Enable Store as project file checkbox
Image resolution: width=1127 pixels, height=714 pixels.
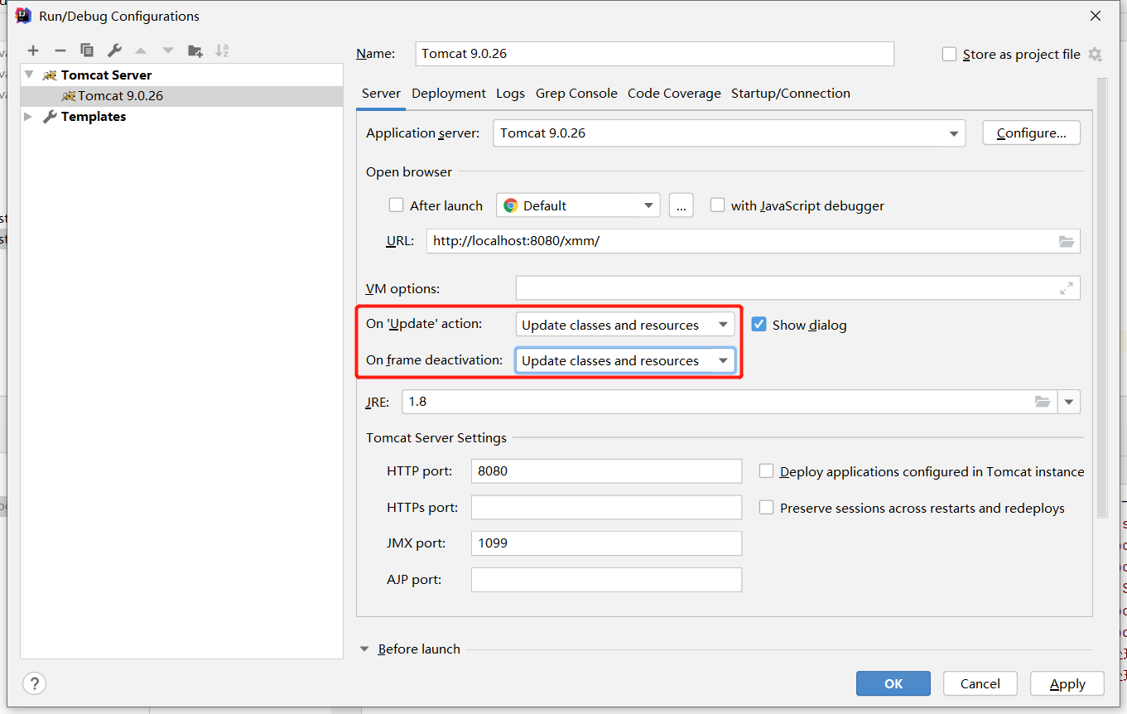pos(950,55)
